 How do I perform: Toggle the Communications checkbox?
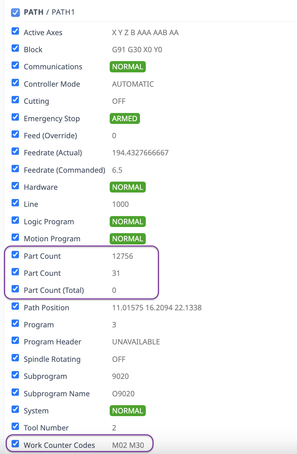(x=15, y=65)
